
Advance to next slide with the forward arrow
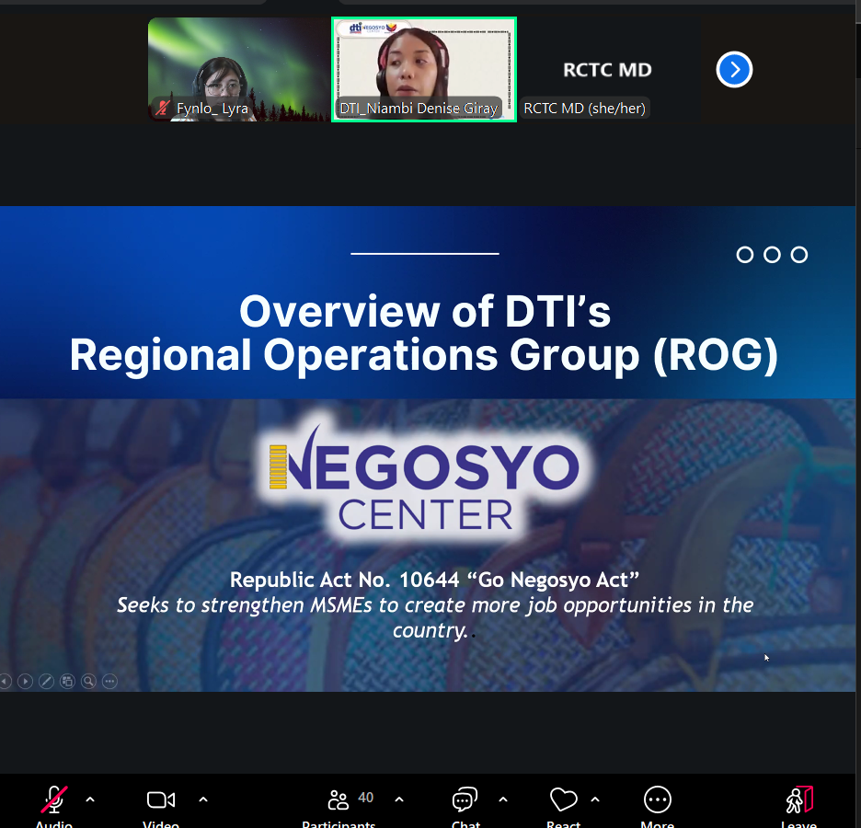coord(25,681)
